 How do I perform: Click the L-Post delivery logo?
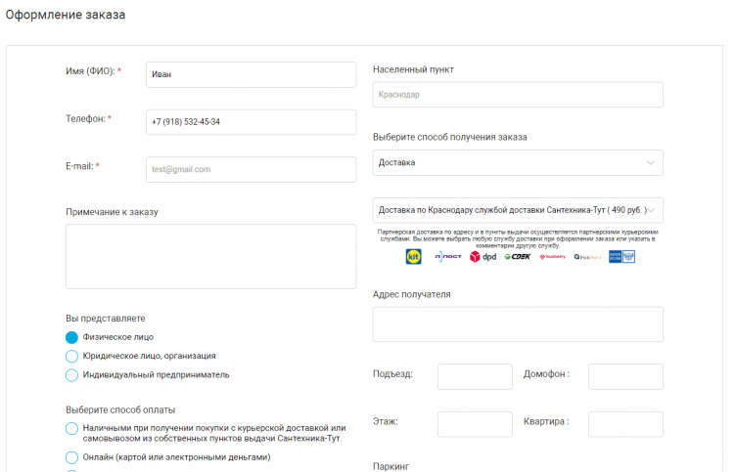tap(448, 257)
